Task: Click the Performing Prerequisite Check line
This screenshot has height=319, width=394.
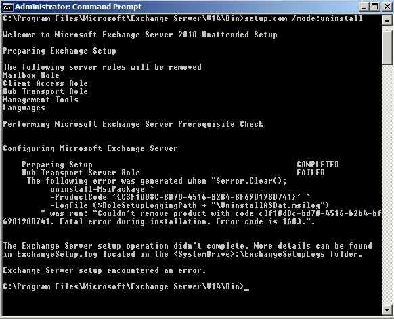Action: pos(133,124)
